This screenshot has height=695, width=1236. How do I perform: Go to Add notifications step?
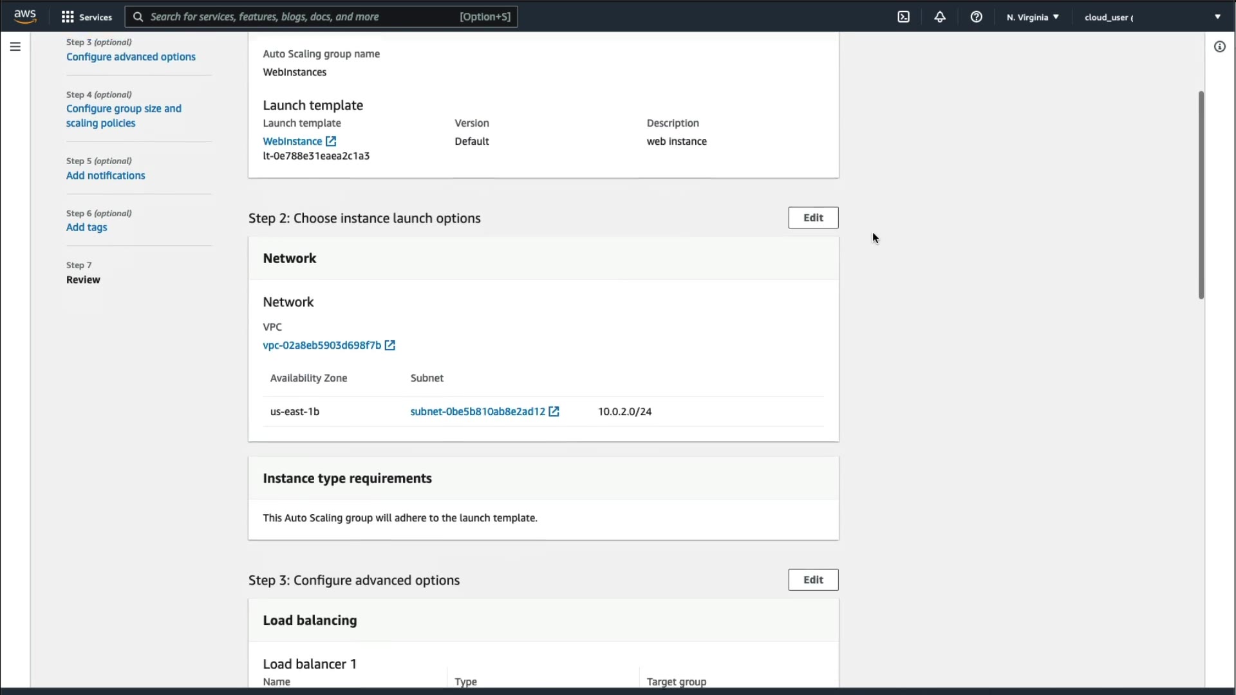pos(106,175)
